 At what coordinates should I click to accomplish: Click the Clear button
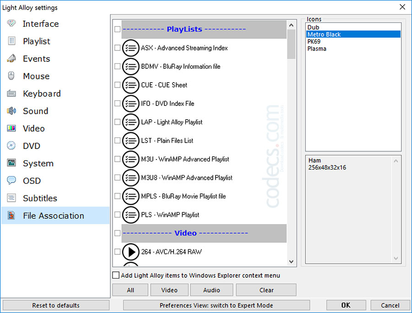tap(266, 290)
